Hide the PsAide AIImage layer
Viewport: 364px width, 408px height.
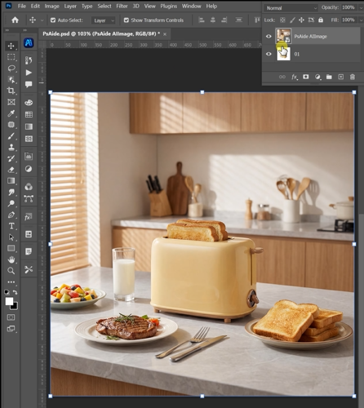click(269, 36)
